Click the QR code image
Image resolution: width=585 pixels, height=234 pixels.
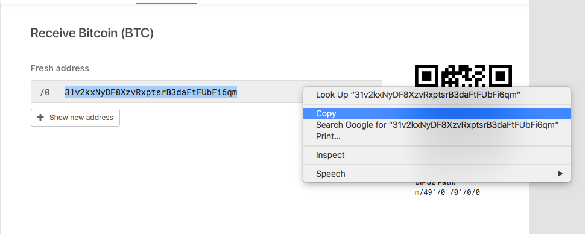463,75
